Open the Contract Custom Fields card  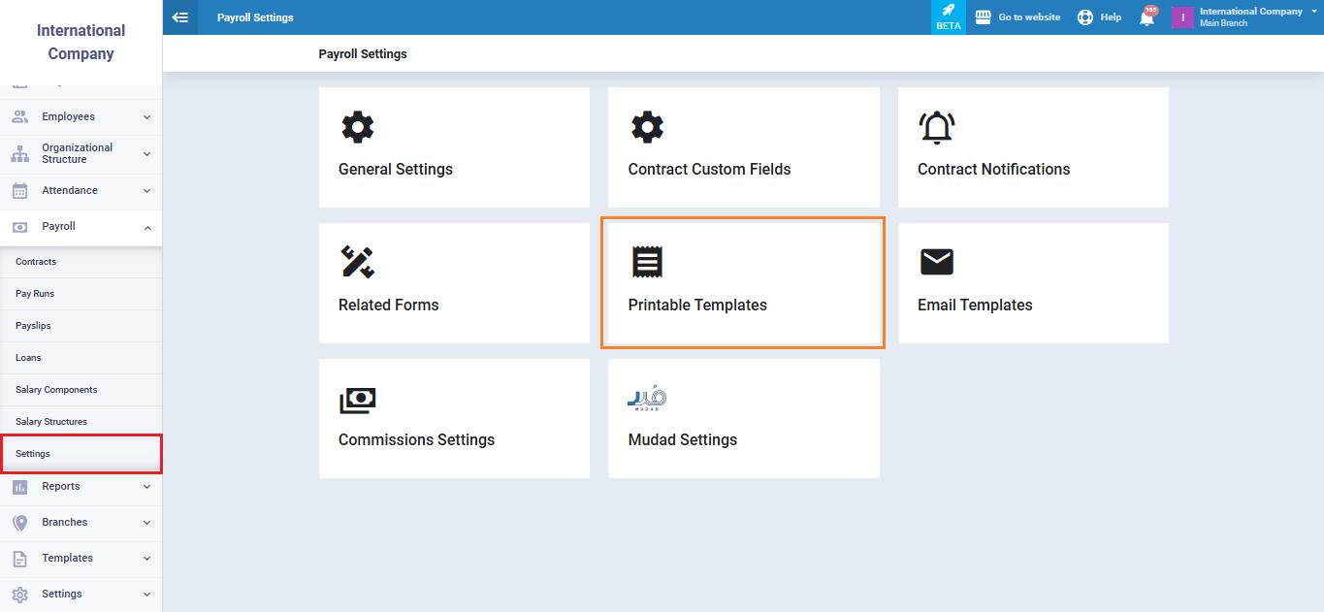(743, 147)
